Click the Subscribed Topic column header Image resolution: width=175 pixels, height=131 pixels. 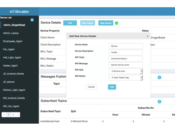point(50,111)
